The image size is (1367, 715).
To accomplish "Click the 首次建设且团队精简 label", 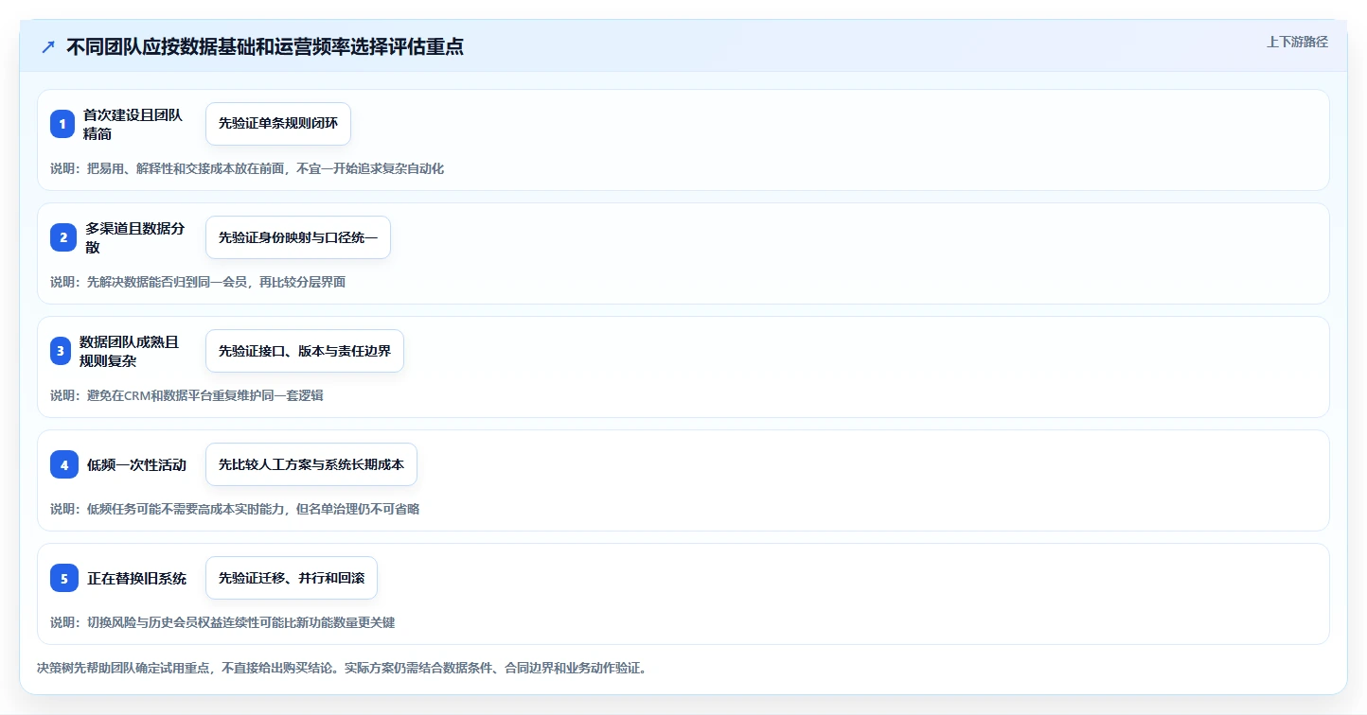I will (133, 124).
